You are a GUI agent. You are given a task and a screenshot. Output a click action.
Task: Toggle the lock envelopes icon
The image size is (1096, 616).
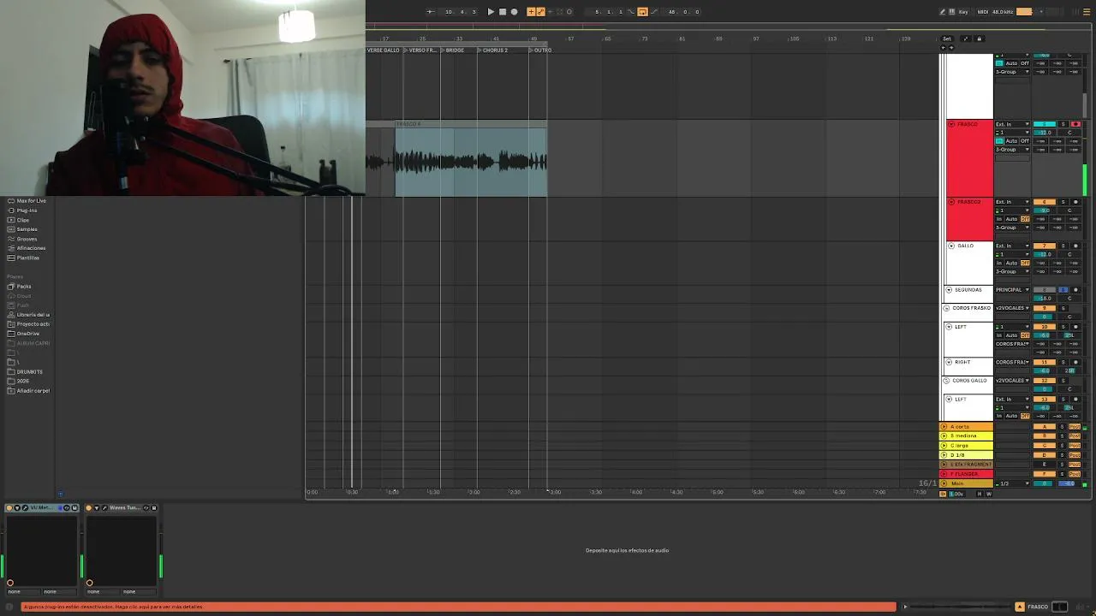click(980, 38)
